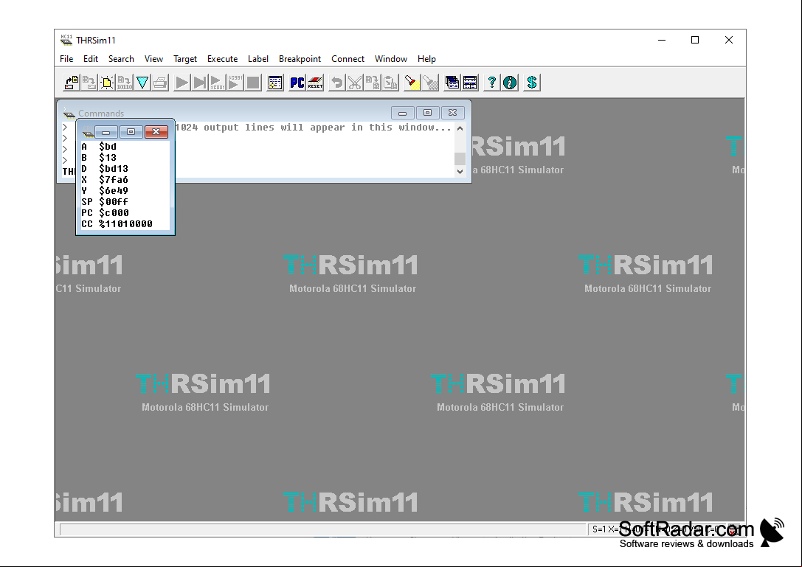Click the Paste clipboard toolbar icon

coord(390,83)
